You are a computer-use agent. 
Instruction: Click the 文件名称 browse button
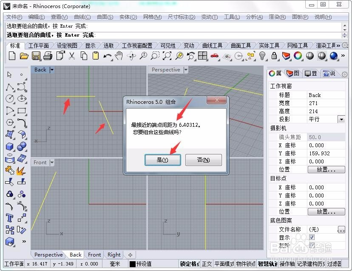tap(341, 229)
